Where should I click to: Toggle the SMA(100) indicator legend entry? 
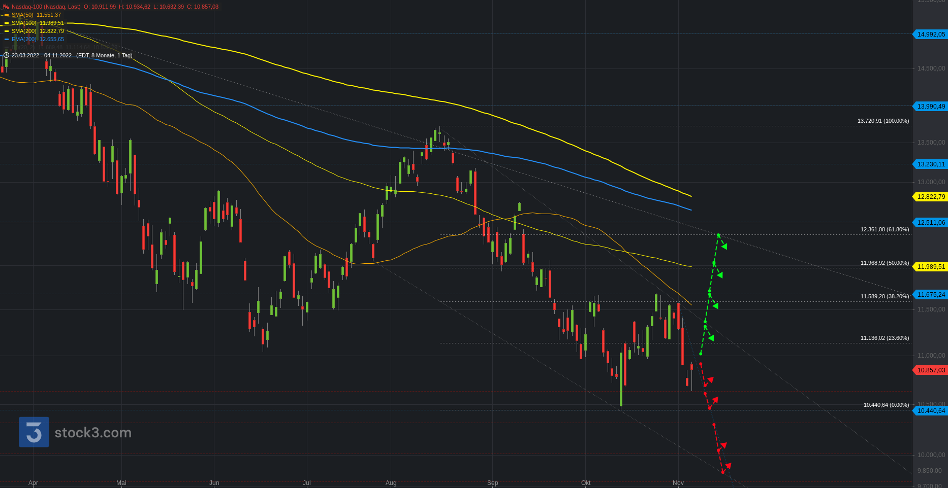pyautogui.click(x=38, y=23)
